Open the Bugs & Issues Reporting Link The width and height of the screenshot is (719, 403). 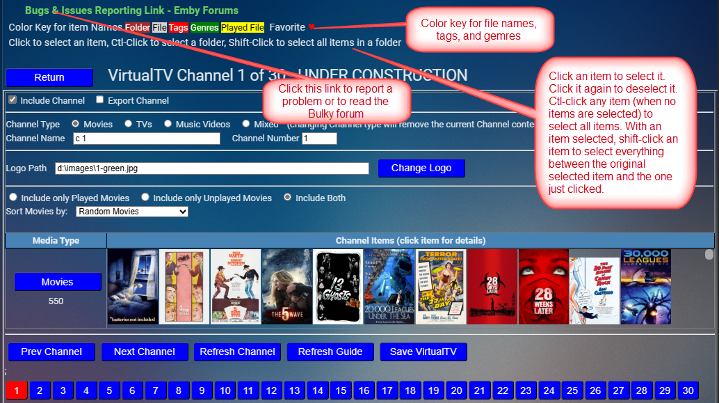pyautogui.click(x=131, y=10)
